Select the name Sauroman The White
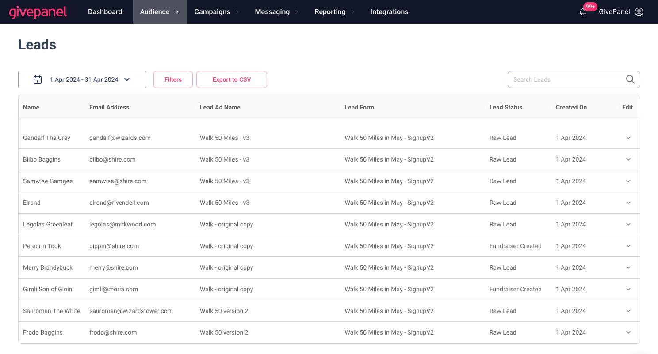Screen dimensions: 658x354 tap(52, 311)
